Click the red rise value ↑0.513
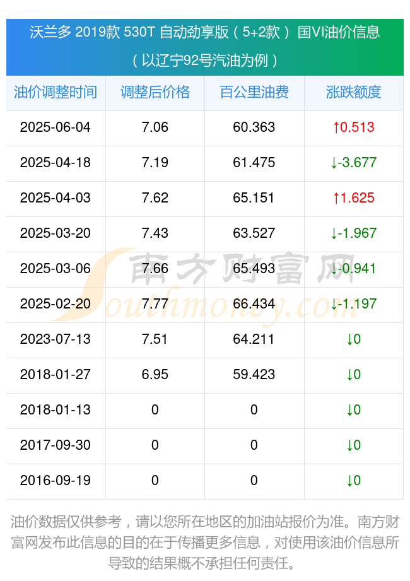The height and width of the screenshot is (581, 410). coord(354,127)
